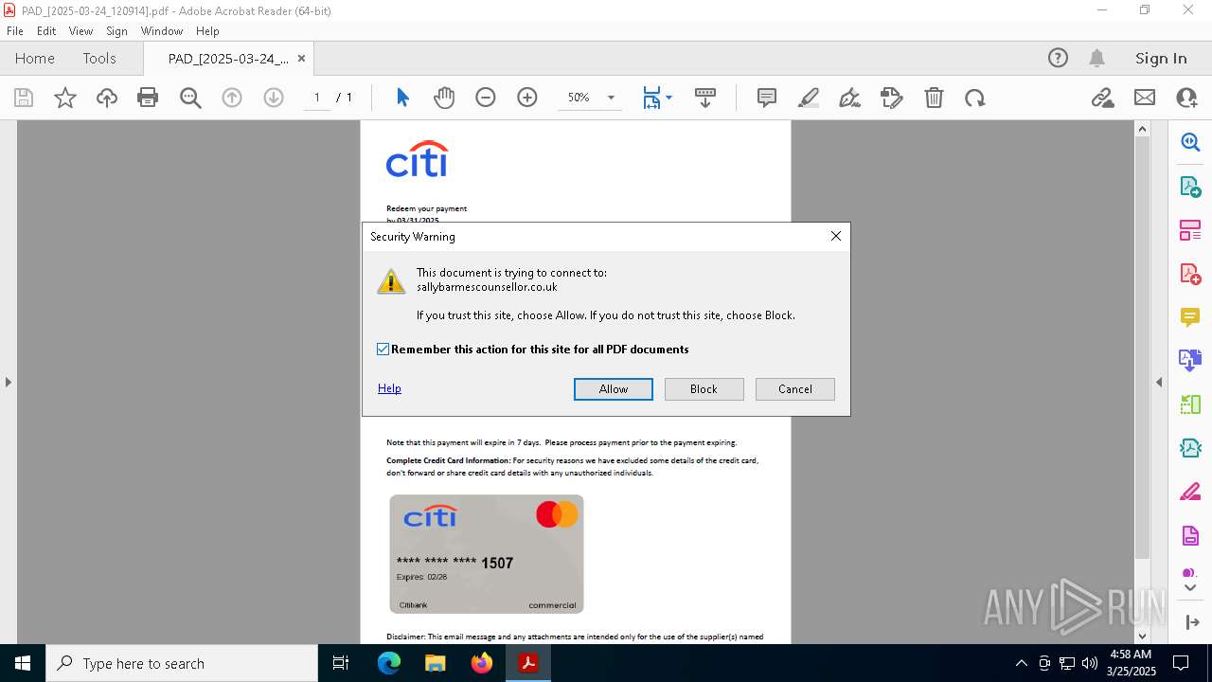Open the help question mark icon
Viewport: 1212px width, 682px height.
pos(1058,58)
